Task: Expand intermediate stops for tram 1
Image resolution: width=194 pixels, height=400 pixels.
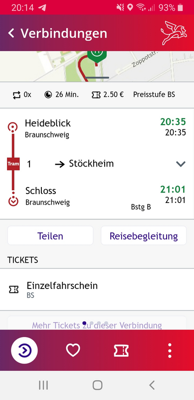Action: click(181, 164)
